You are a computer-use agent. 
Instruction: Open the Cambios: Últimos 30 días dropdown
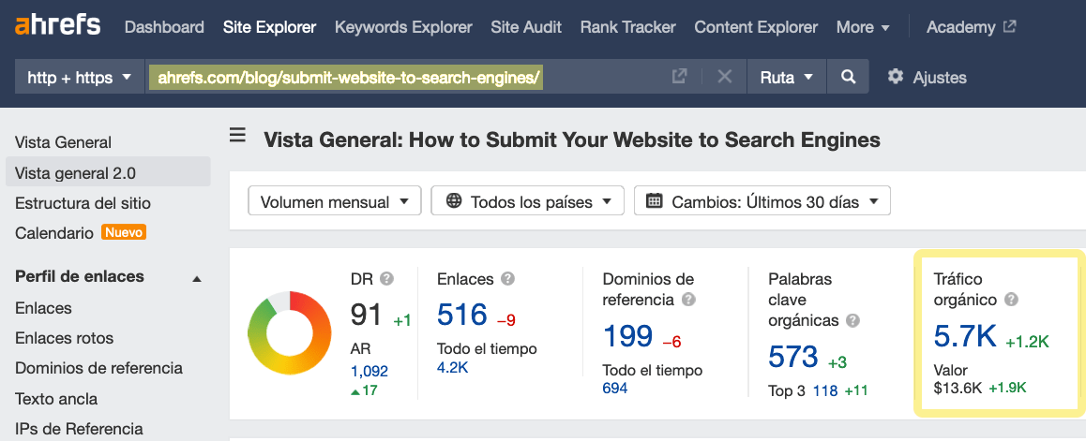coord(762,200)
